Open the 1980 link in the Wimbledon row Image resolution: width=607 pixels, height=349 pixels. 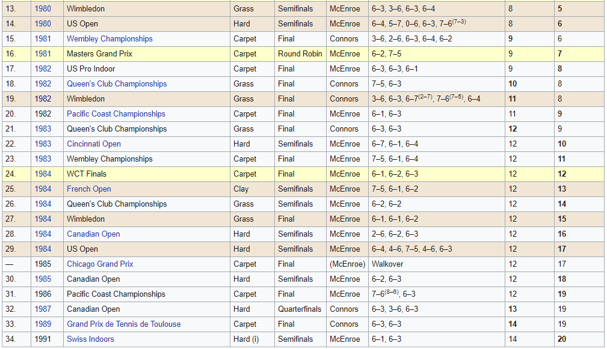[x=43, y=9]
